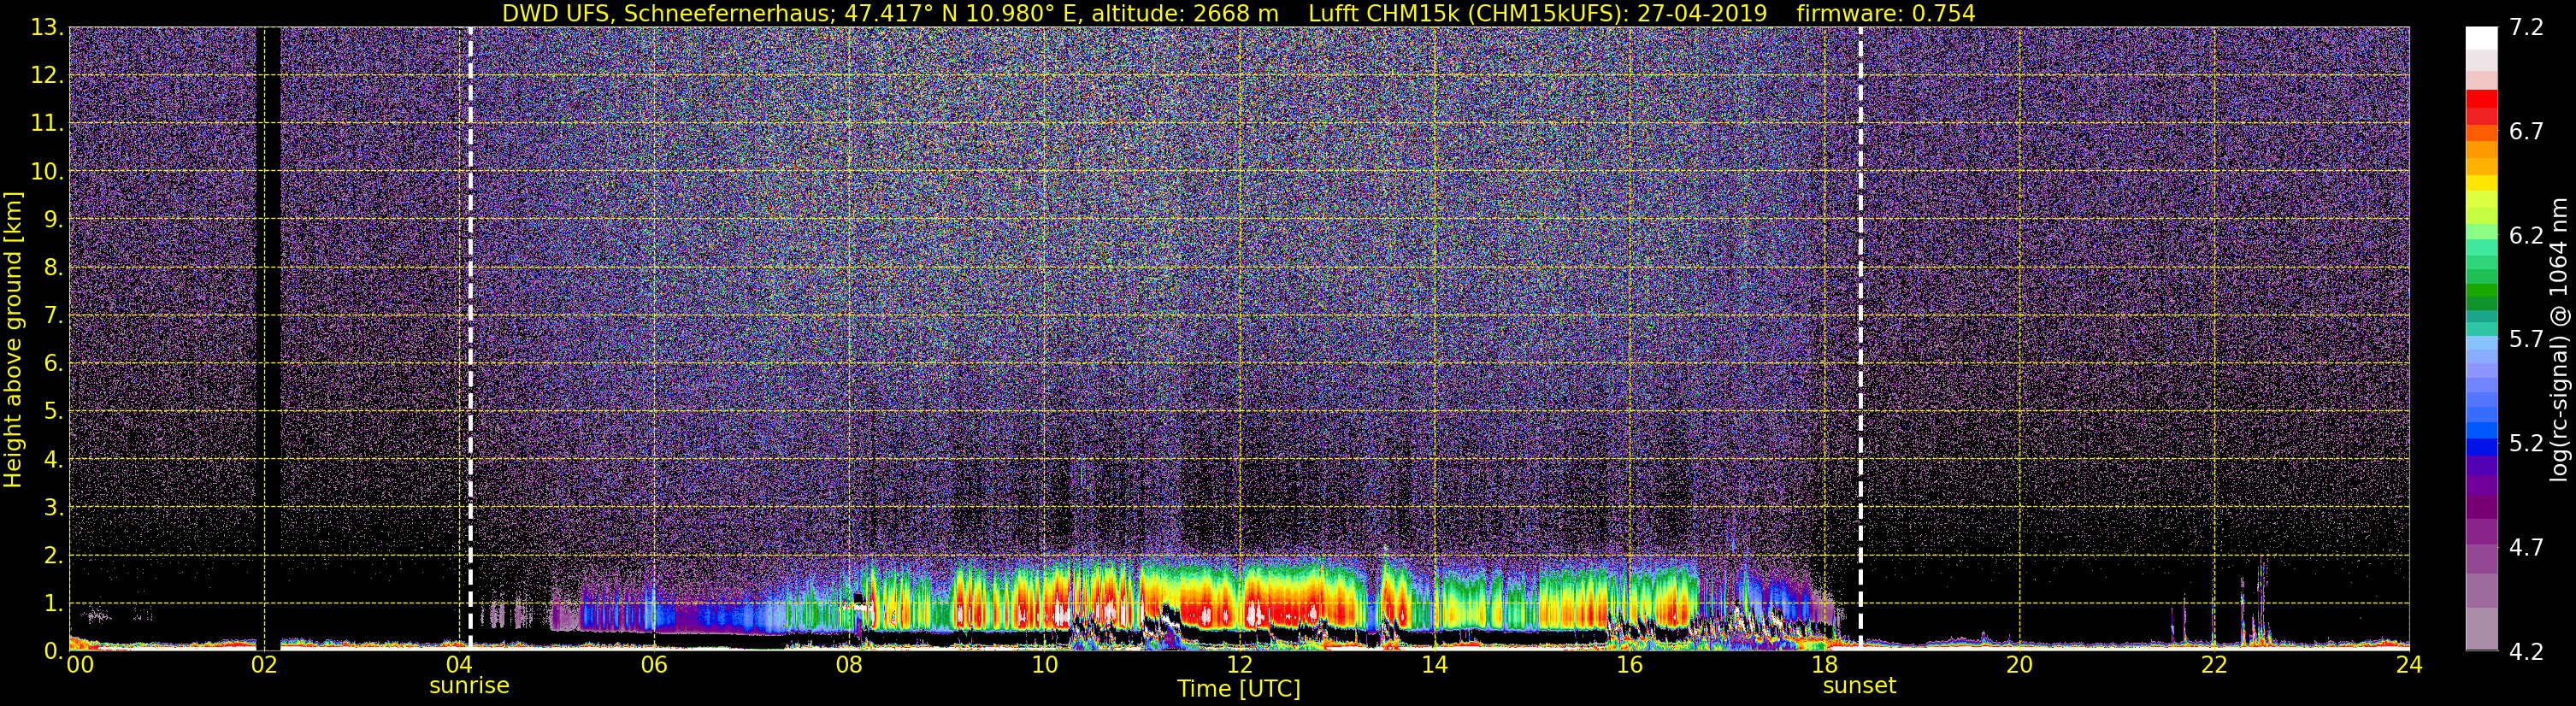
Task: Click the '4.2' colorbar value
Action: point(2526,652)
